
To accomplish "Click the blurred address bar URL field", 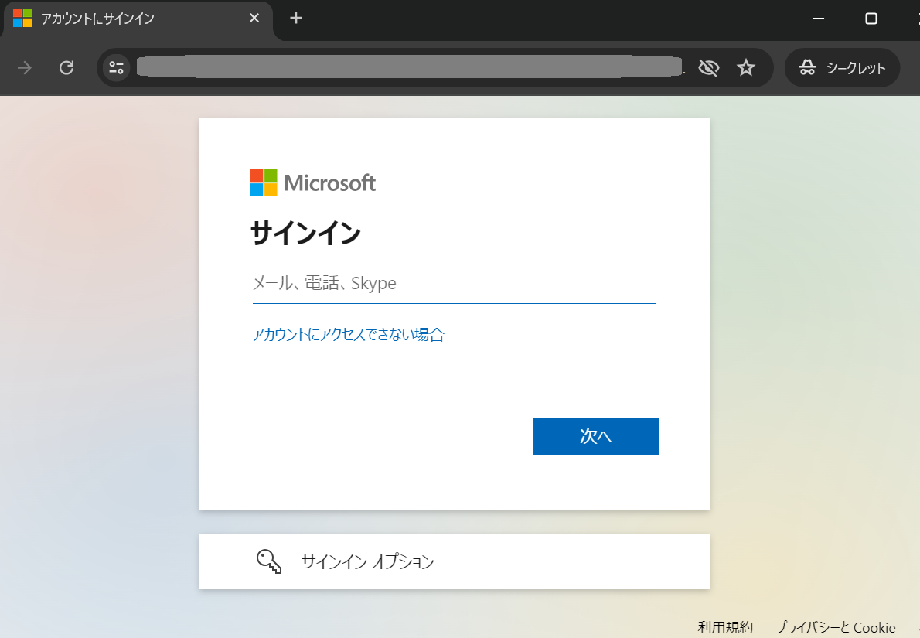I will (410, 67).
